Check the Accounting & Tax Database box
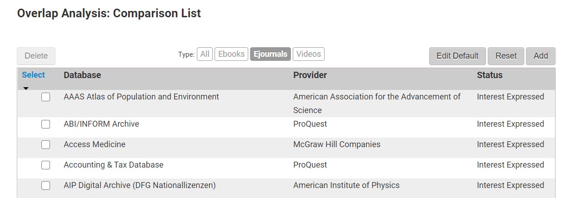This screenshot has width=571, height=198. tap(45, 165)
